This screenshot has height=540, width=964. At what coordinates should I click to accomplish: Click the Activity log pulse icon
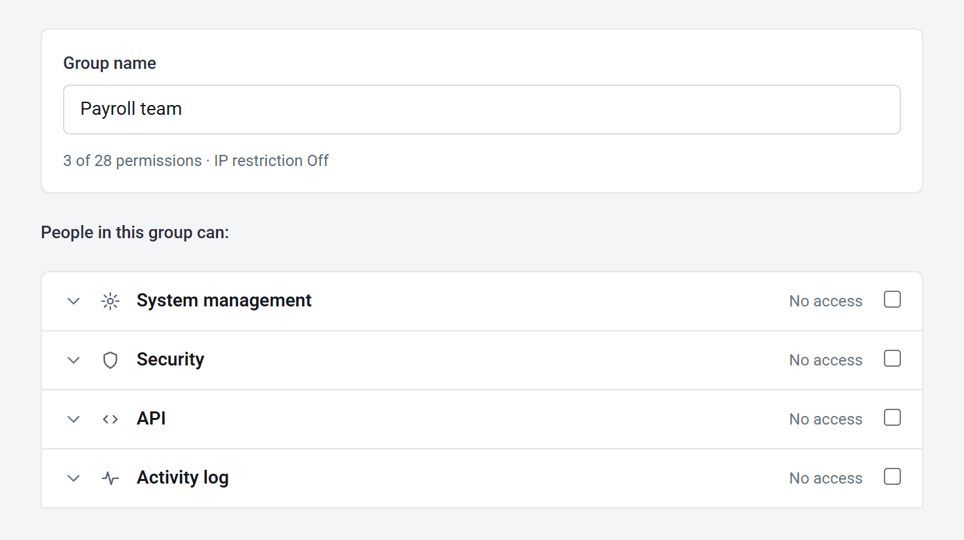click(x=110, y=478)
